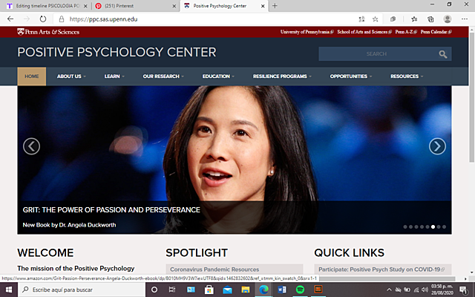Viewport: 475px width, 297px height.
Task: Open the user profile avatar icon
Action: (x=448, y=19)
